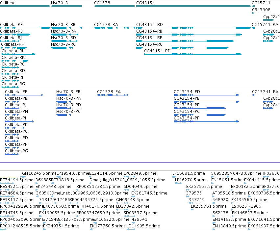Click the CG1578-PA protein

(x=113, y=95)
